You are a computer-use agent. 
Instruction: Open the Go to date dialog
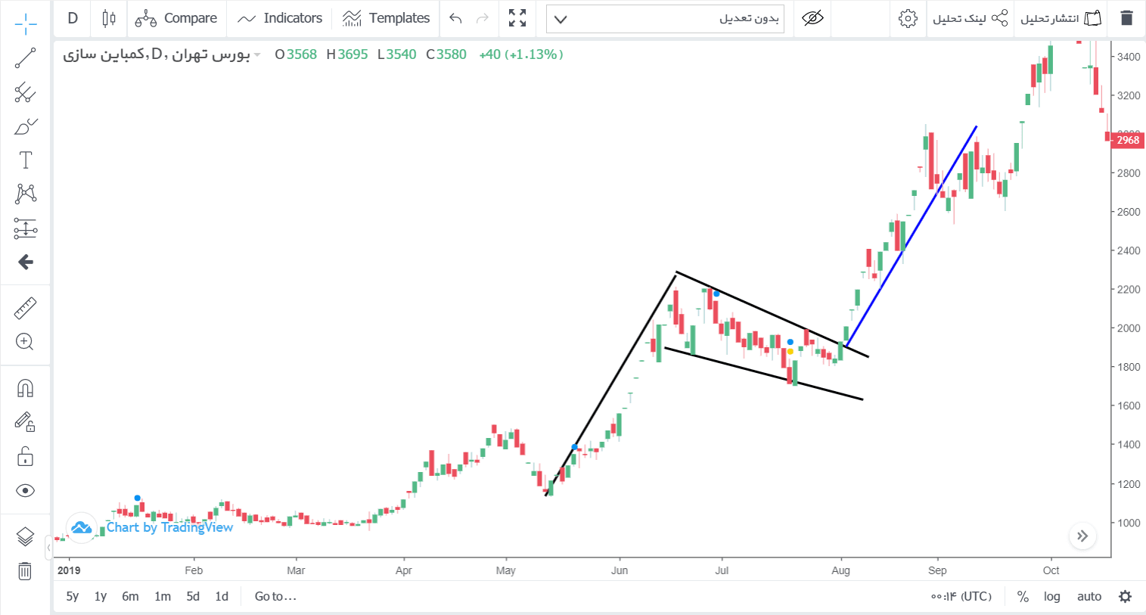point(275,596)
